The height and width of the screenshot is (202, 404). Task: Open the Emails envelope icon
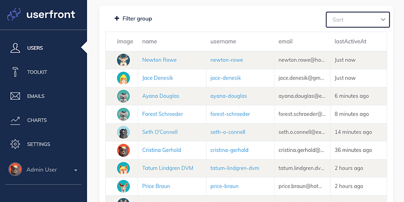[15, 96]
